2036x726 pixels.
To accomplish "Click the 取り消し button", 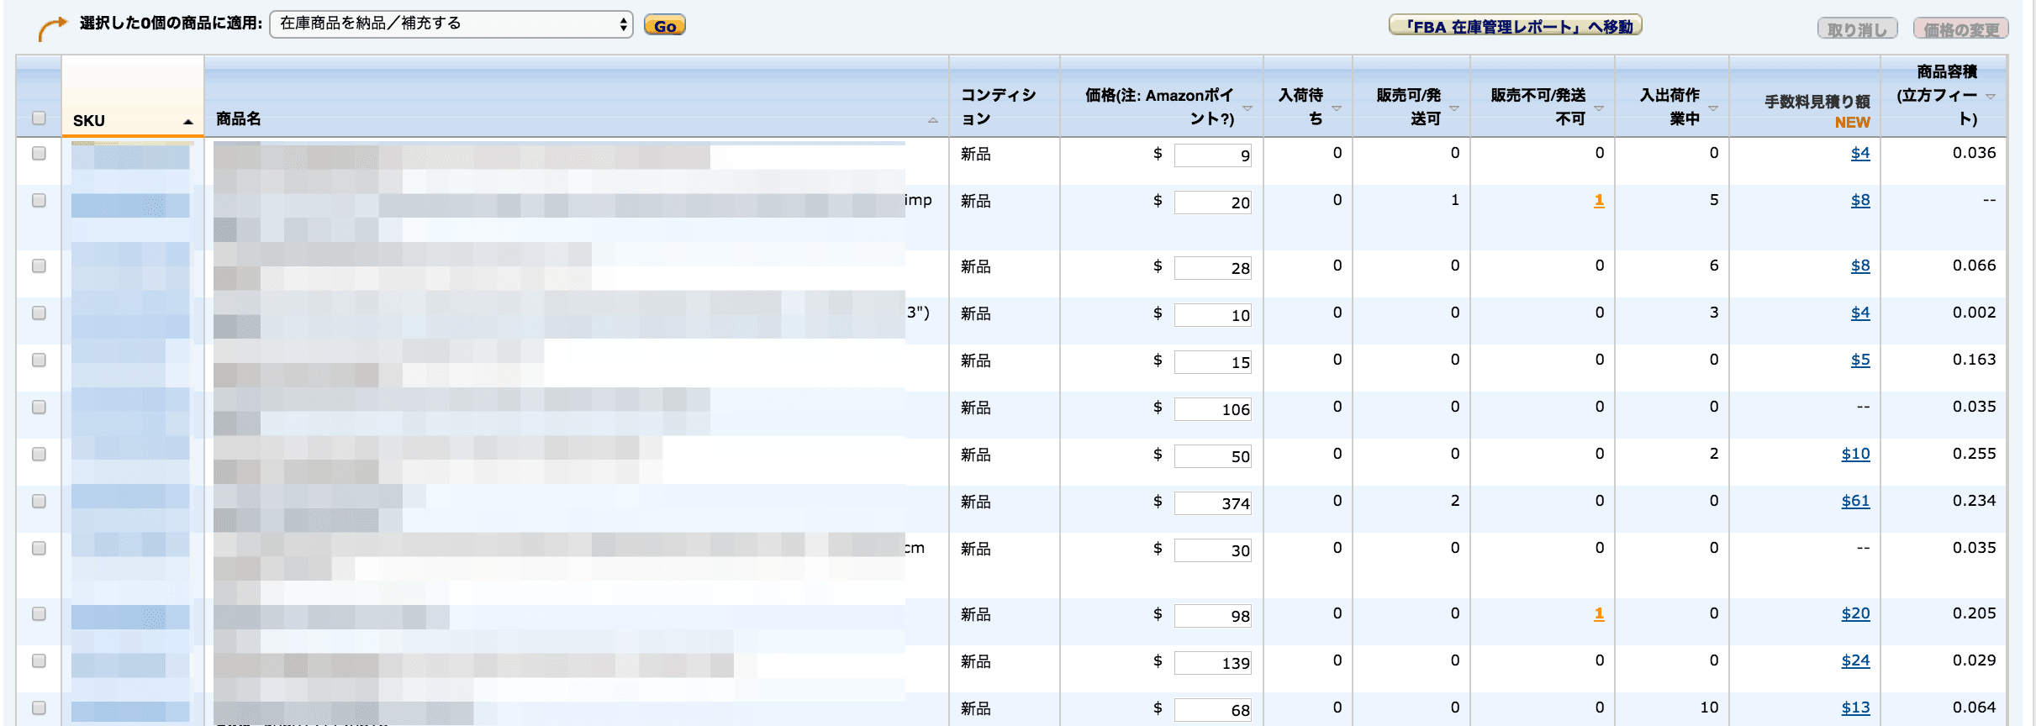I will pyautogui.click(x=1857, y=29).
